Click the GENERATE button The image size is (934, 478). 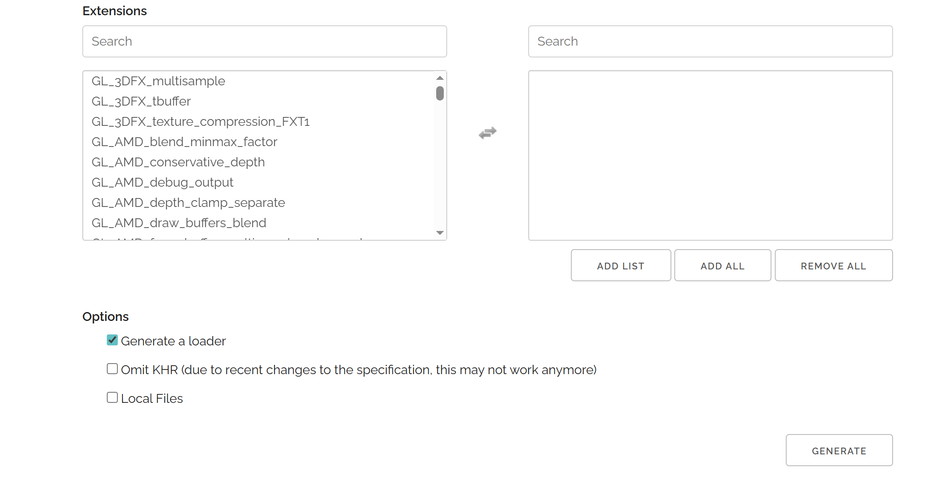click(839, 450)
